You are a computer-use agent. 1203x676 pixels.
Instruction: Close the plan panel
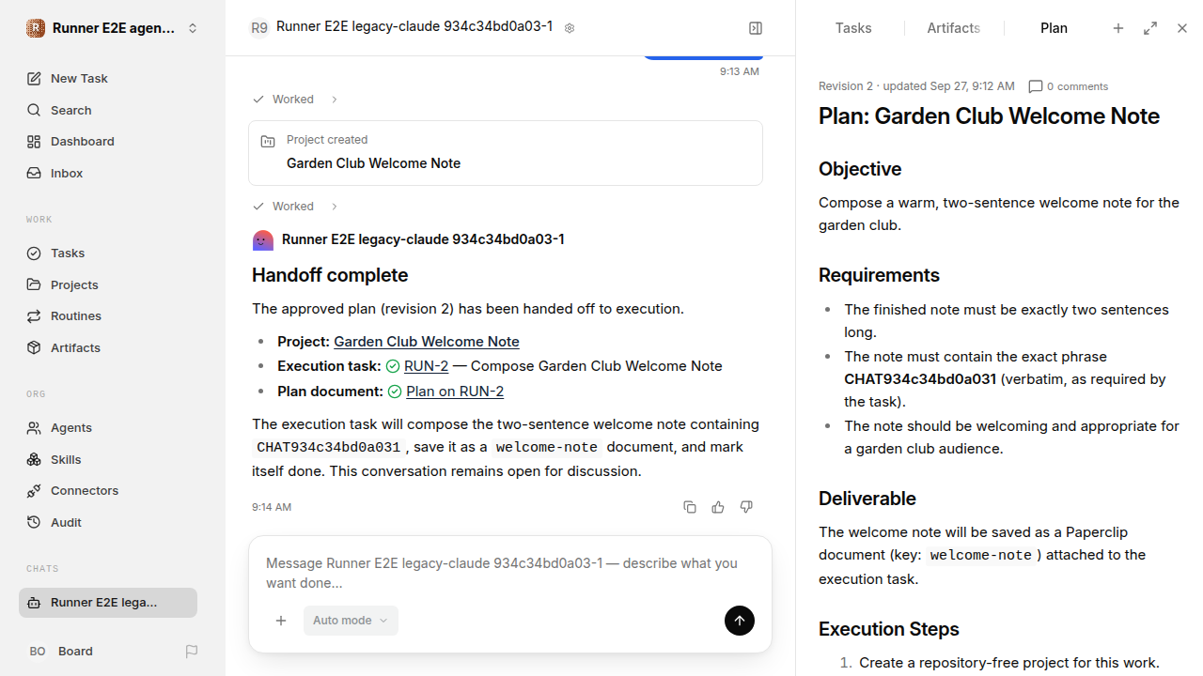pyautogui.click(x=1182, y=28)
